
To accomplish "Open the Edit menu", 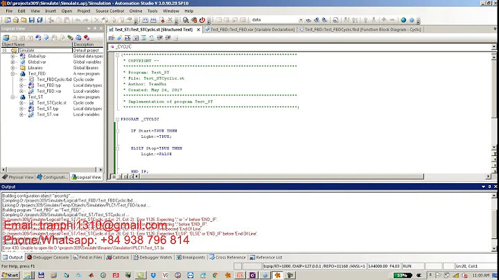I will [x=21, y=11].
